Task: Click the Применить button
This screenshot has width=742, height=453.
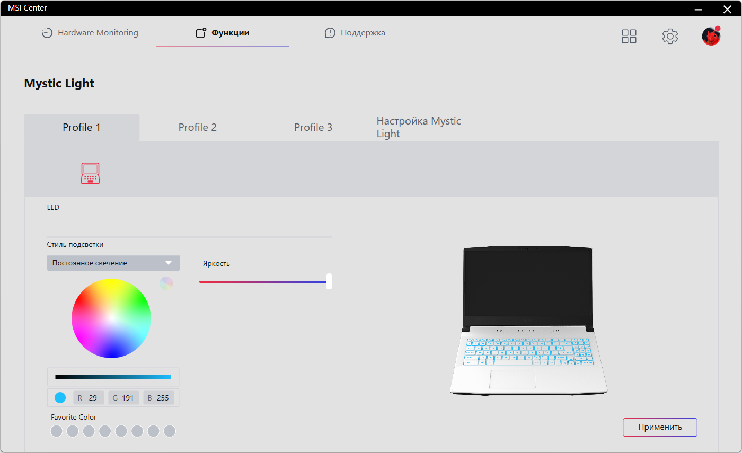Action: tap(660, 427)
